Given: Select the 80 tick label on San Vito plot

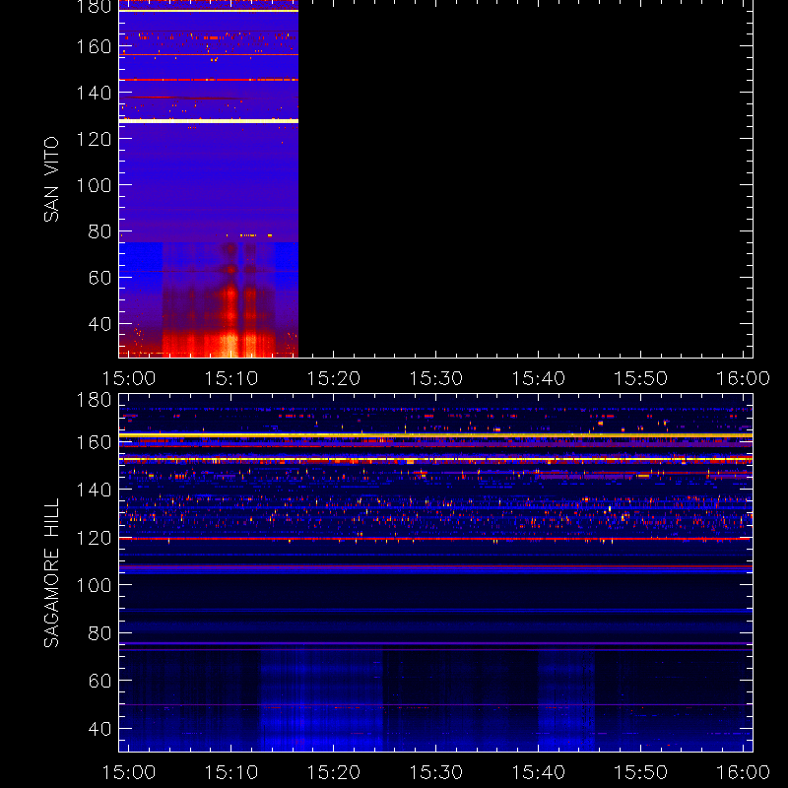Looking at the screenshot, I should pos(99,231).
